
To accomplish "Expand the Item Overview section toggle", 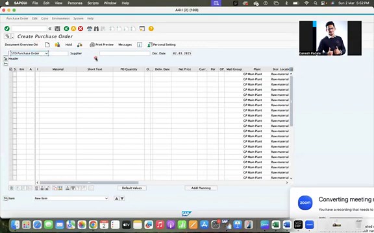I will 6,63.
